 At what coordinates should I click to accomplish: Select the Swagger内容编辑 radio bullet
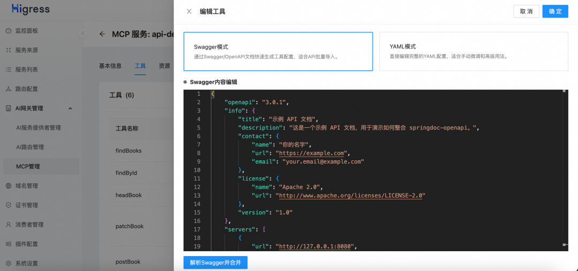click(185, 82)
